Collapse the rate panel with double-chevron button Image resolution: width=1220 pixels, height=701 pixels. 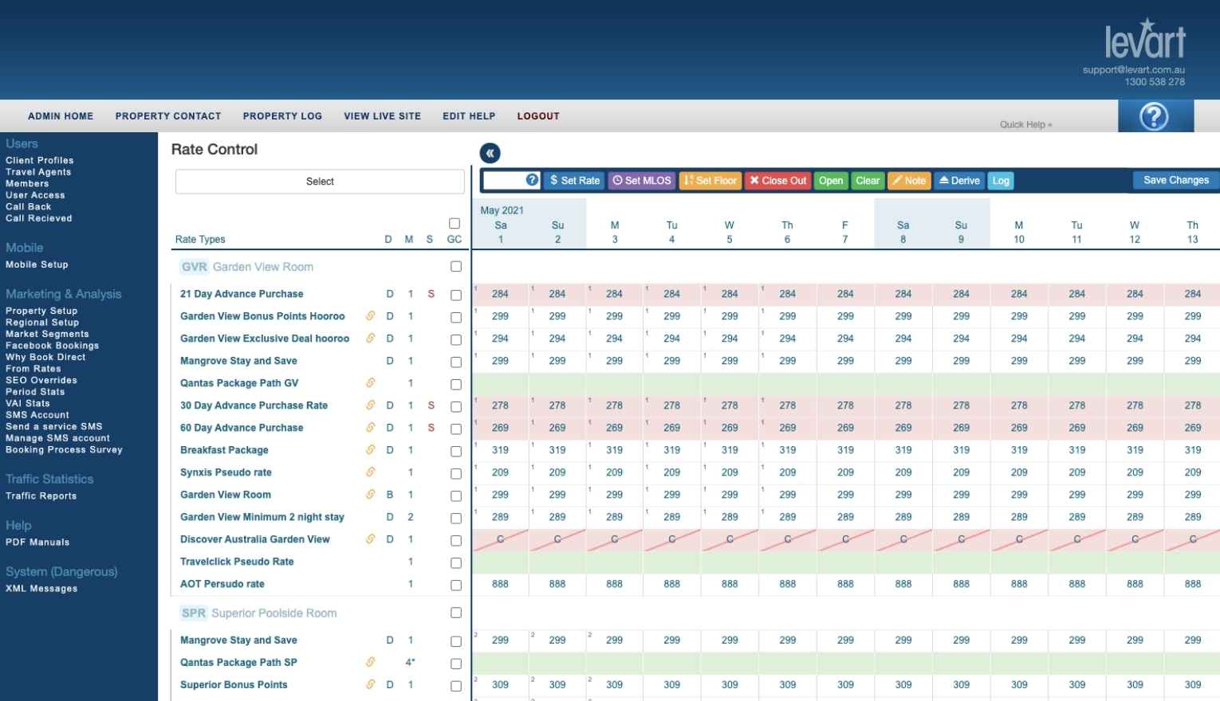pos(490,153)
